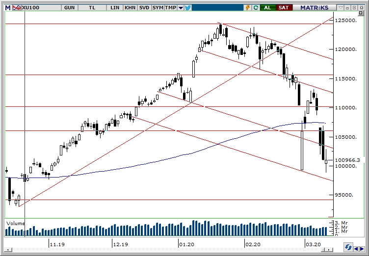Click the 12.19 date axis label
The width and height of the screenshot is (369, 256).
(120, 244)
